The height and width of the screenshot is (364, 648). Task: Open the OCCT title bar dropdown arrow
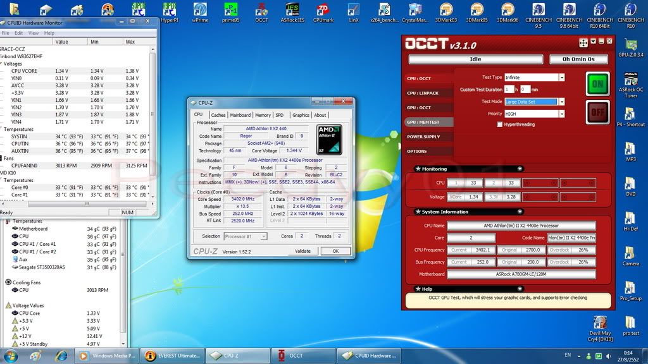pyautogui.click(x=593, y=41)
